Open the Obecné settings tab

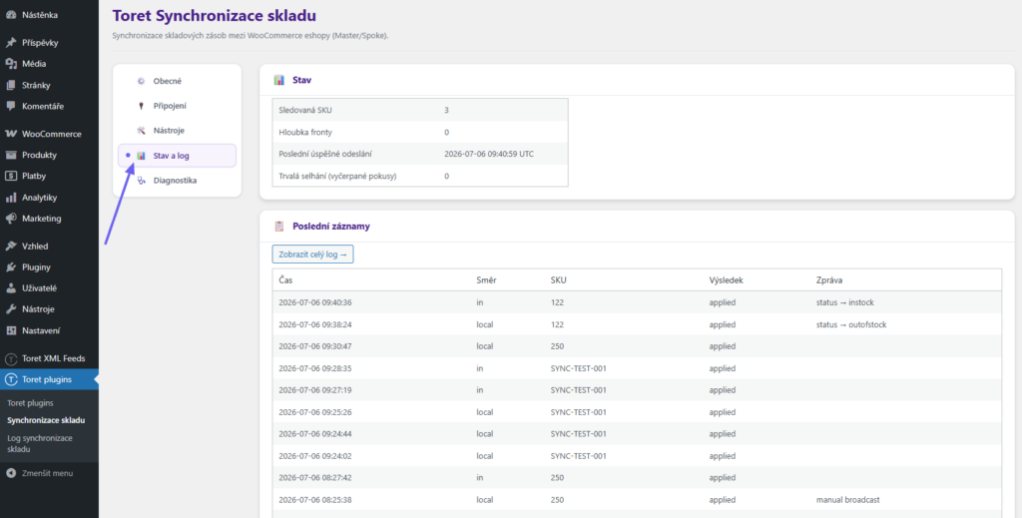pyautogui.click(x=177, y=82)
